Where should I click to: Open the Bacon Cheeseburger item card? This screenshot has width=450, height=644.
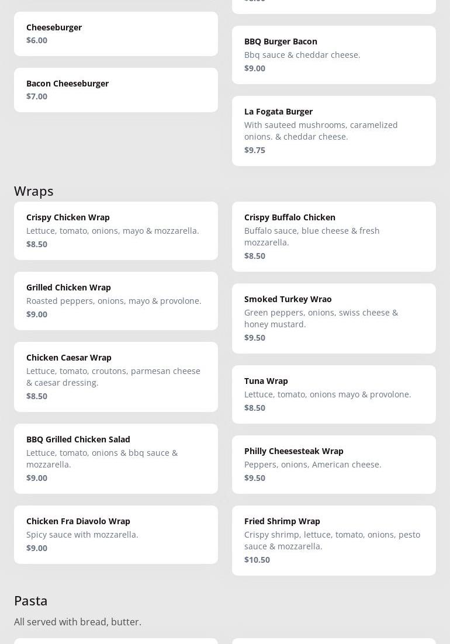coord(116,90)
